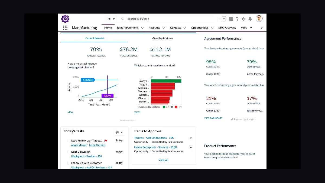This screenshot has height=183, width=325.
Task: Click the $112.1M planned revenue value
Action: click(161, 49)
